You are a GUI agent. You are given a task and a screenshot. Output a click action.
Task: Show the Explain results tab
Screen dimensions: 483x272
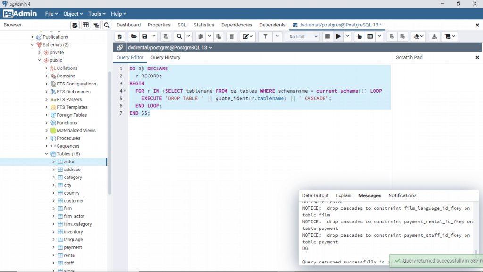point(343,196)
